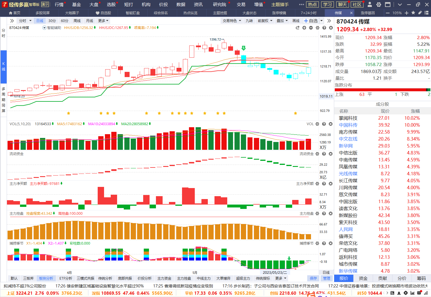Toggle 九转 indicator
This screenshot has height=297, width=431.
(x=249, y=21)
